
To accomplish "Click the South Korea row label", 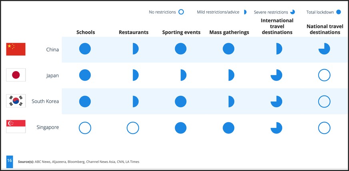I will pos(45,101).
